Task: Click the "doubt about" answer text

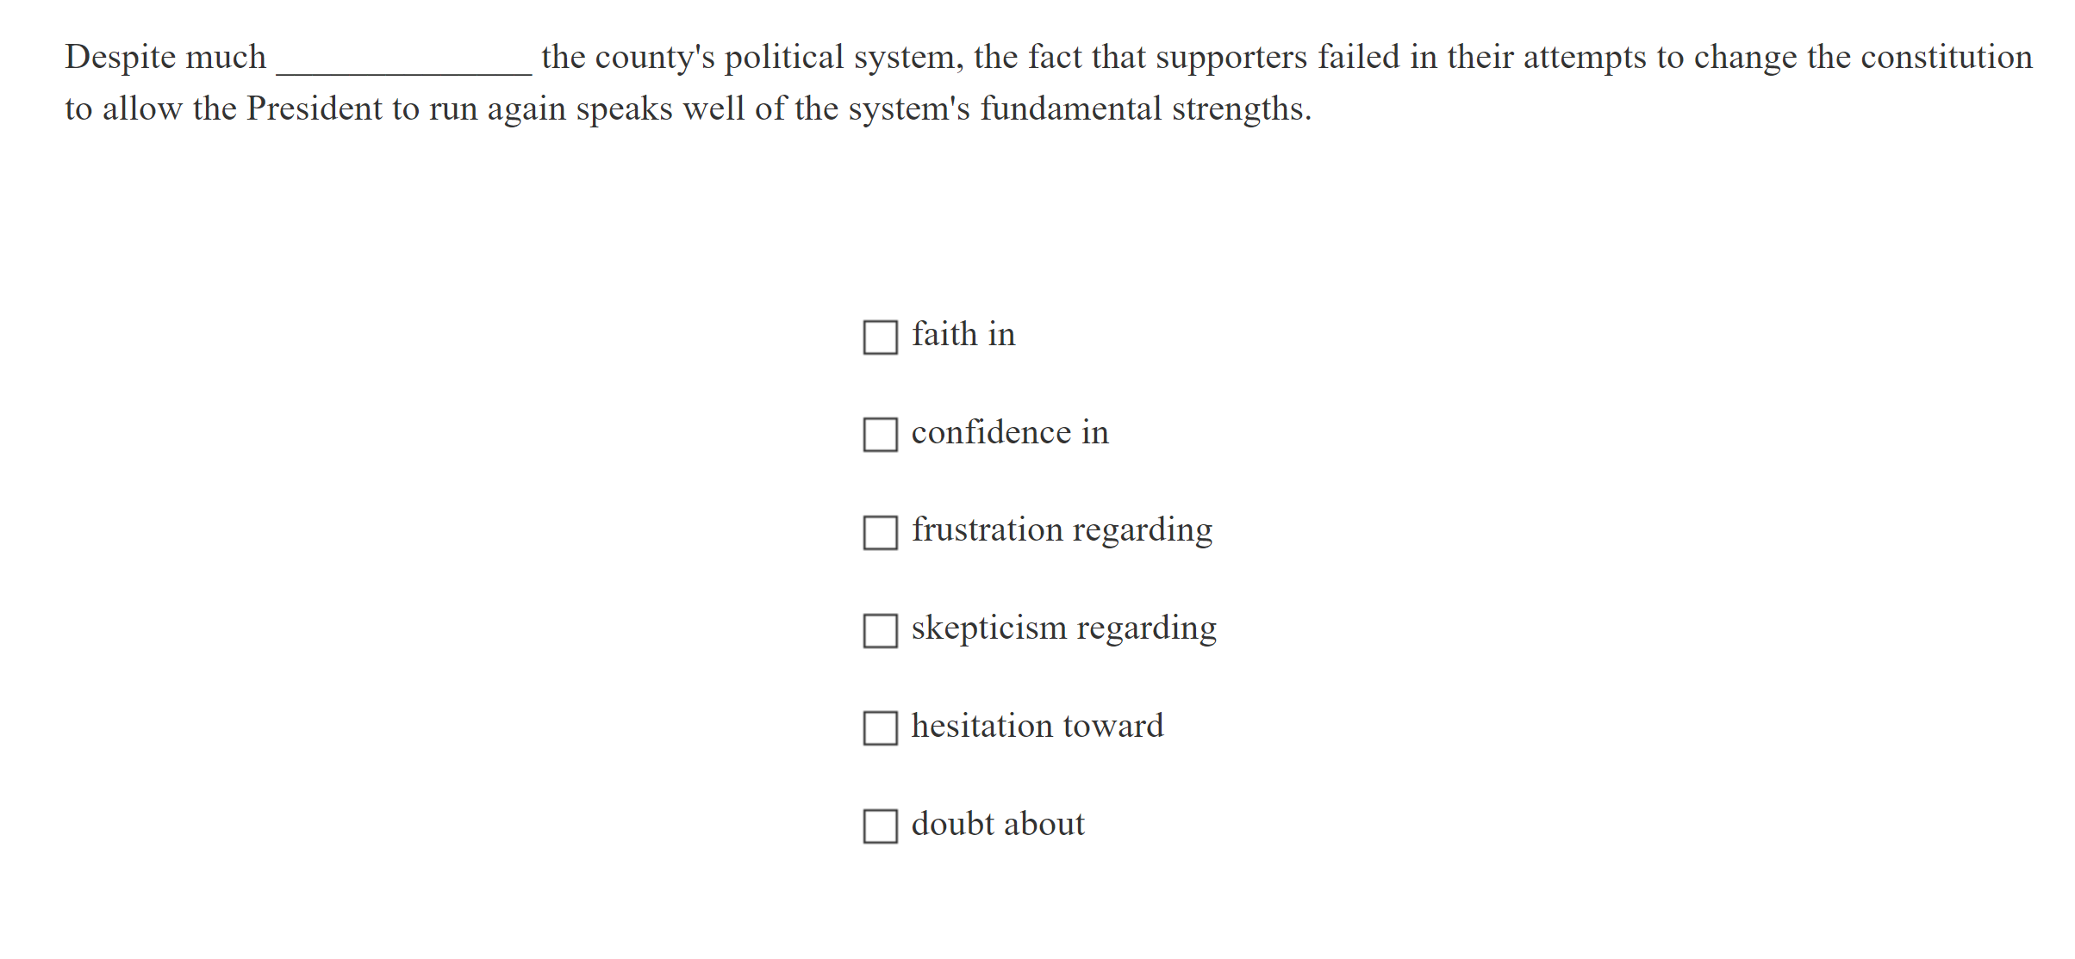Action: tap(998, 825)
